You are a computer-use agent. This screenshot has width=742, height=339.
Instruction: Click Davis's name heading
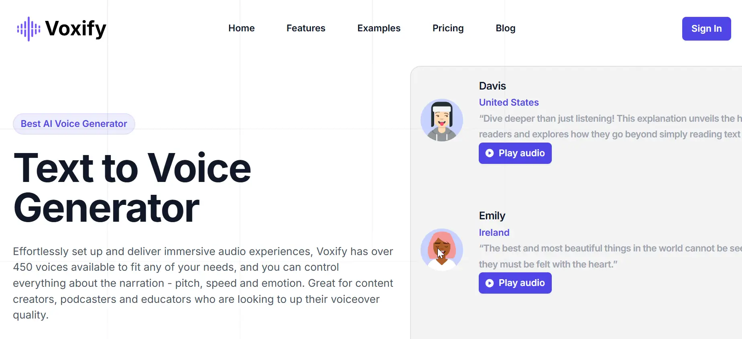click(x=492, y=86)
